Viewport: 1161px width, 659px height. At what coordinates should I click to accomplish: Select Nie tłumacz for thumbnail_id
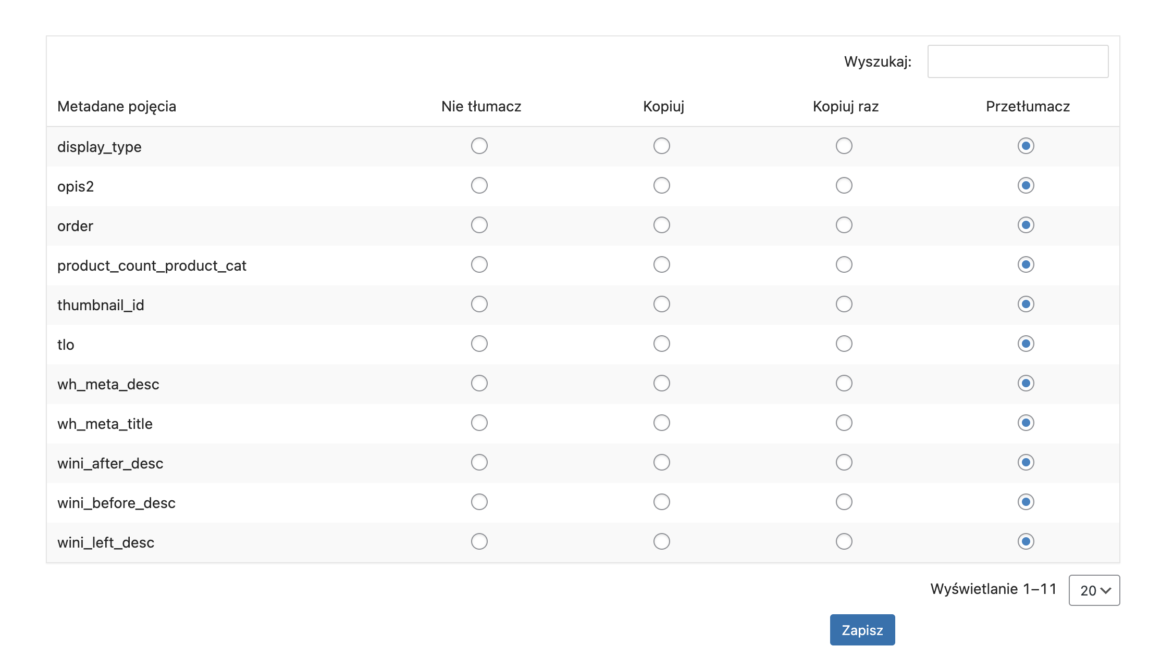pyautogui.click(x=479, y=304)
